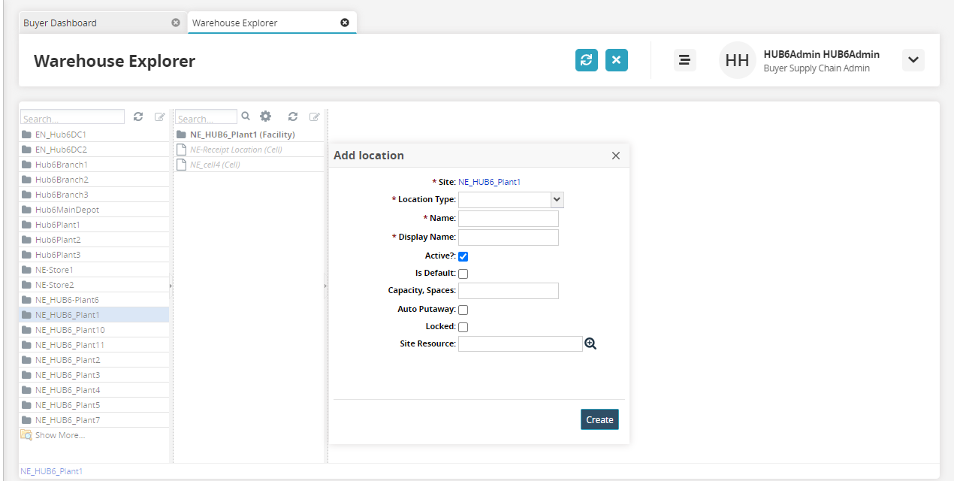Switch to the Buyer Dashboard tab
The width and height of the screenshot is (954, 481).
(60, 23)
